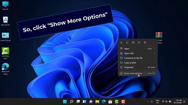Choose Open with menu entry
Screen dimensions: 188x105
click(x=138, y=53)
